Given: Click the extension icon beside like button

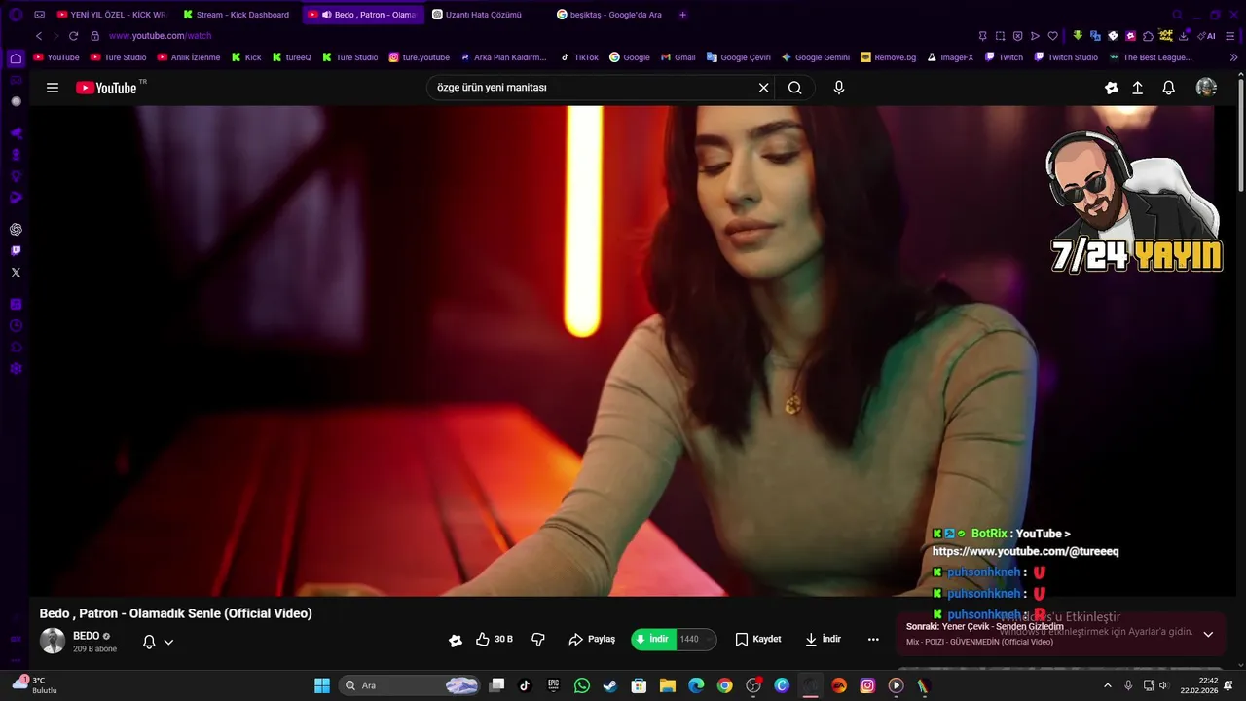Looking at the screenshot, I should tap(455, 640).
